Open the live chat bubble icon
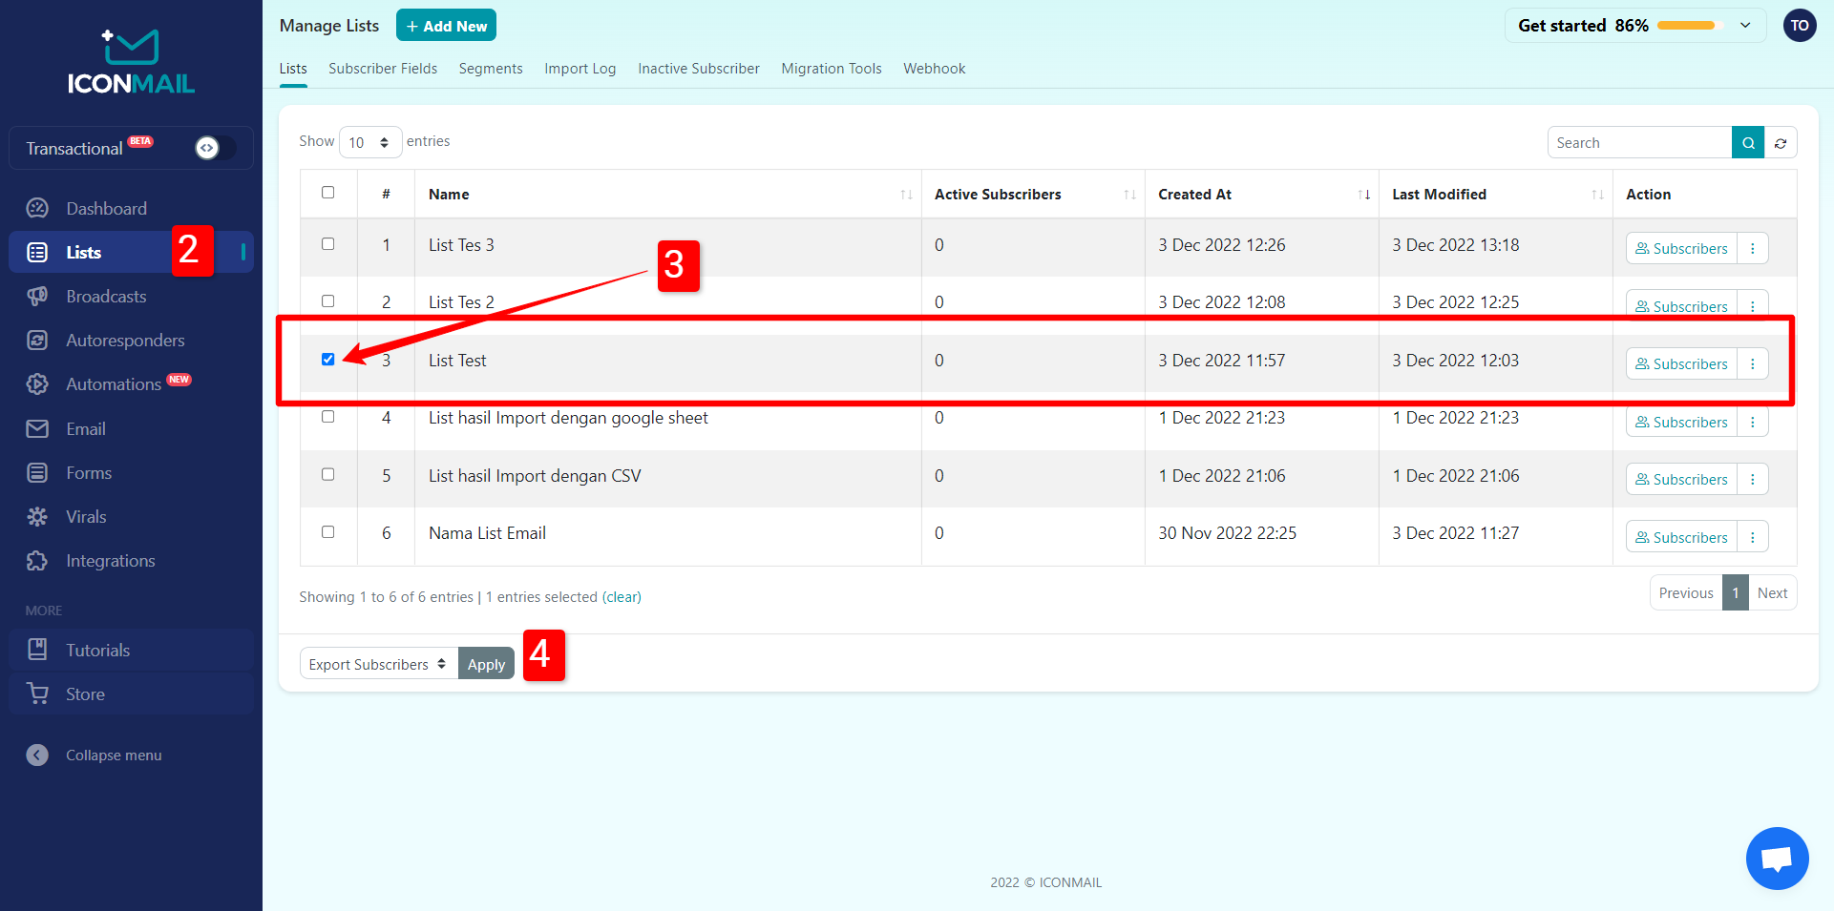1834x911 pixels. click(x=1777, y=859)
